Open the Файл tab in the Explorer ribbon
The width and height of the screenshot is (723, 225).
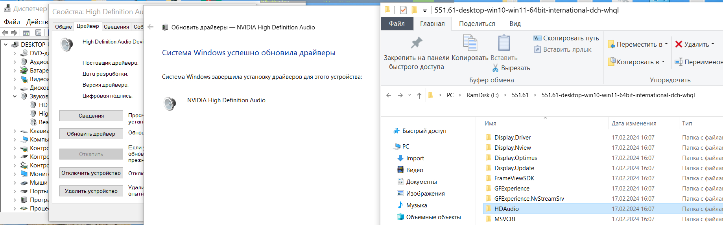coord(397,24)
